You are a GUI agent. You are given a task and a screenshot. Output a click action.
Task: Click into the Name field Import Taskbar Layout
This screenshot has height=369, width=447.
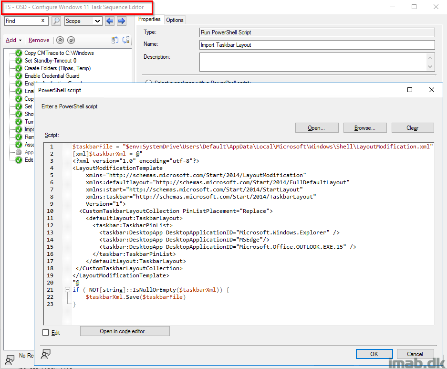point(317,45)
